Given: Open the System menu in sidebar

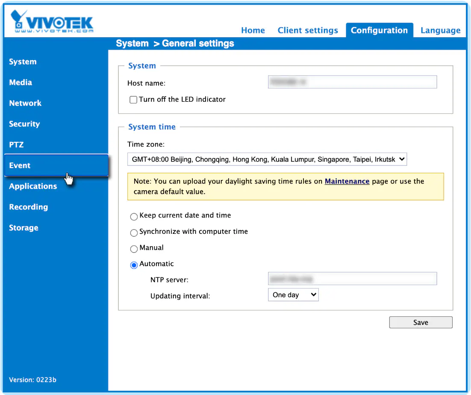Looking at the screenshot, I should (x=23, y=62).
